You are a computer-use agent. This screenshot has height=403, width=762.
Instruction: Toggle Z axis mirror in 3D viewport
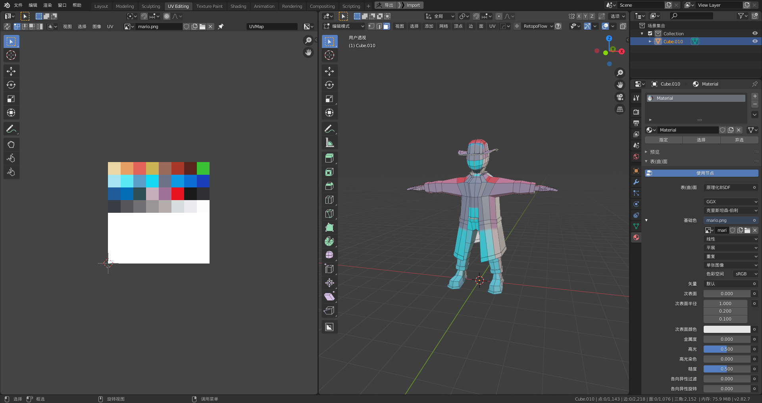coord(592,16)
